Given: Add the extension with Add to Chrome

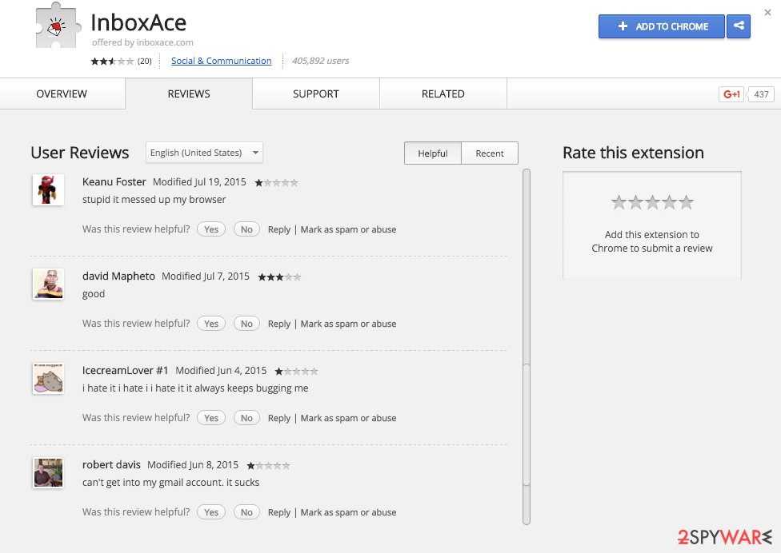Looking at the screenshot, I should point(662,26).
